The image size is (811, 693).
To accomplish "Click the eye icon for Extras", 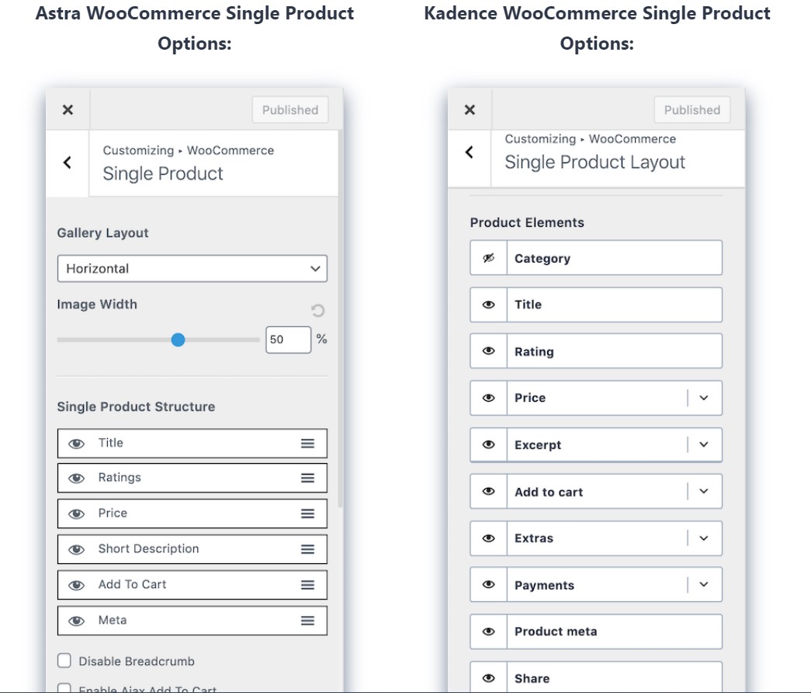I will 488,538.
